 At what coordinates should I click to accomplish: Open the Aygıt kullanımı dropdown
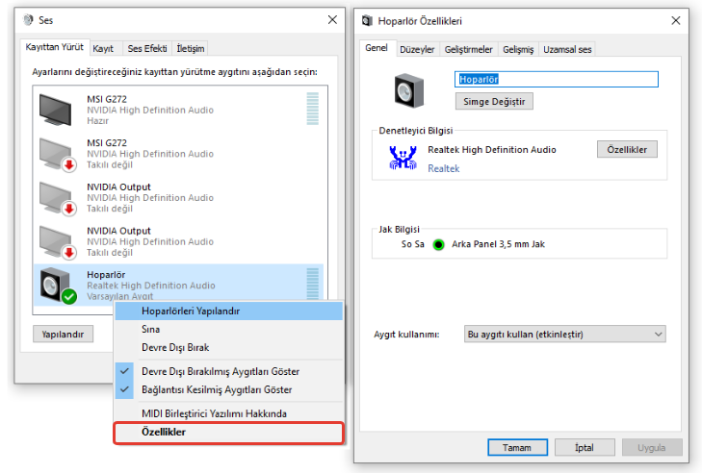[x=564, y=334]
